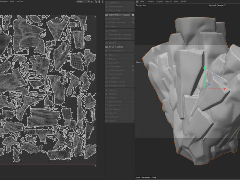The width and height of the screenshot is (240, 180).
Task: Click the Max UV icon
Action: [107, 43]
